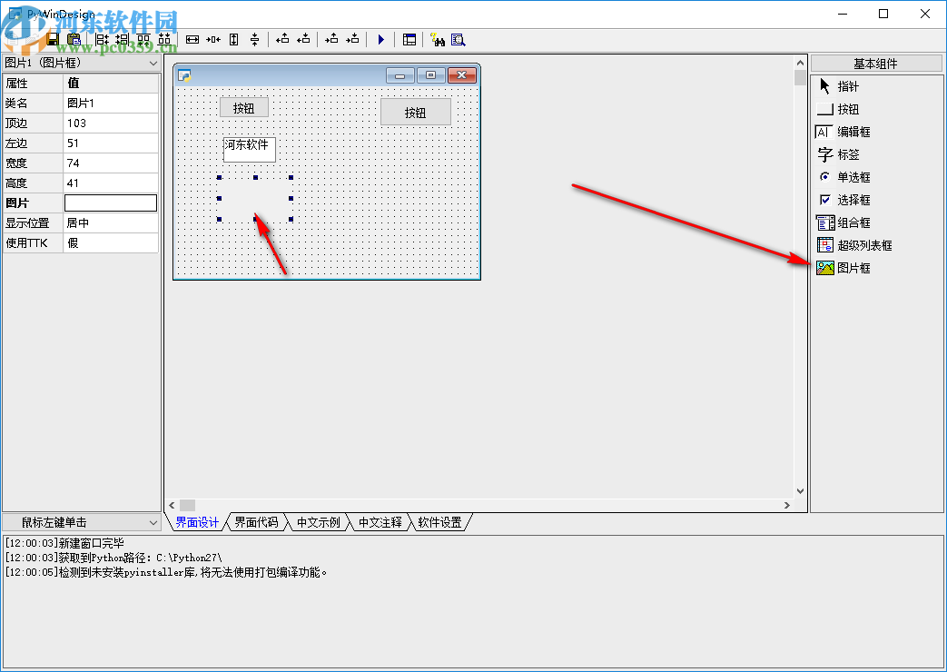Click the 使用TTK value 假
Viewport: 947px width, 672px height.
point(111,243)
